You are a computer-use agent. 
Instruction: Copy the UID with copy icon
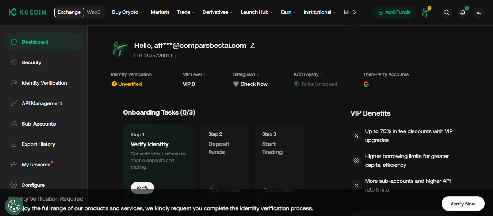(173, 56)
